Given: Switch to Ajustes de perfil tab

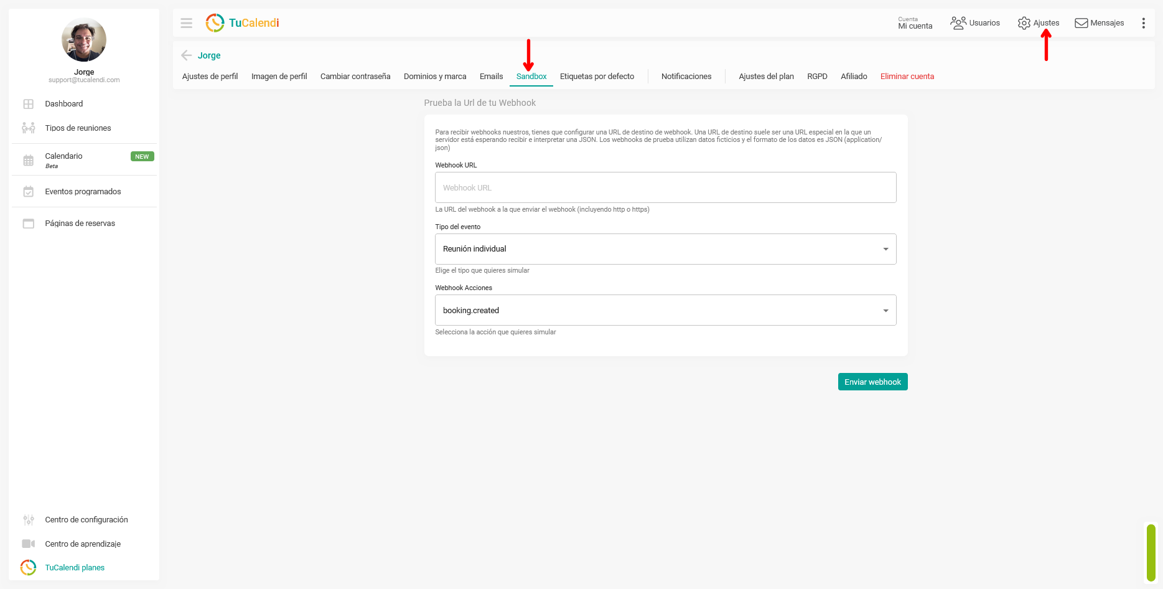Looking at the screenshot, I should click(210, 77).
